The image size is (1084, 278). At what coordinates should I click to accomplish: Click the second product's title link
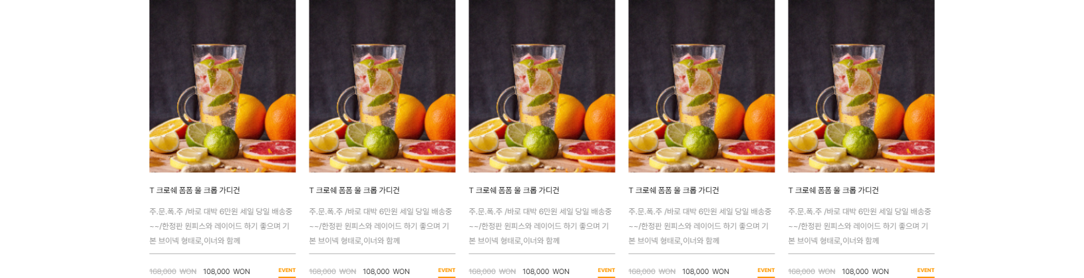(x=354, y=190)
